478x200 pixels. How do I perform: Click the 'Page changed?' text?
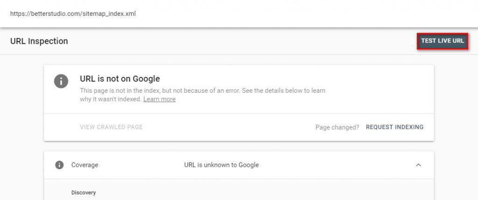337,127
